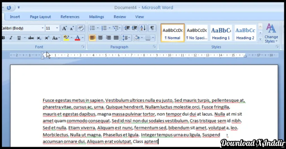Open the References tab
The width and height of the screenshot is (286, 149).
pos(70,17)
